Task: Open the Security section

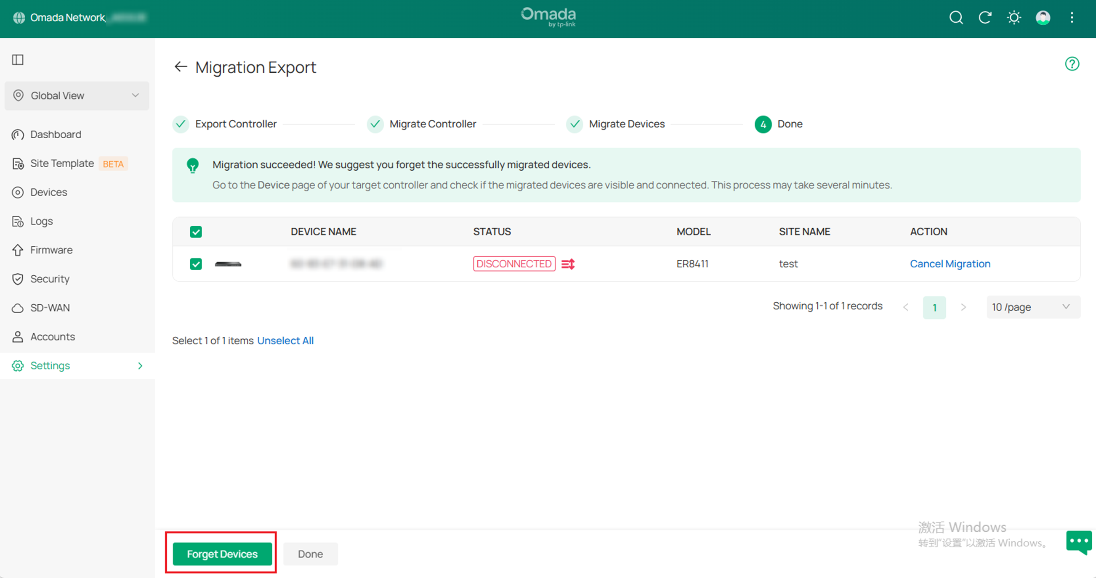Action: pyautogui.click(x=50, y=279)
